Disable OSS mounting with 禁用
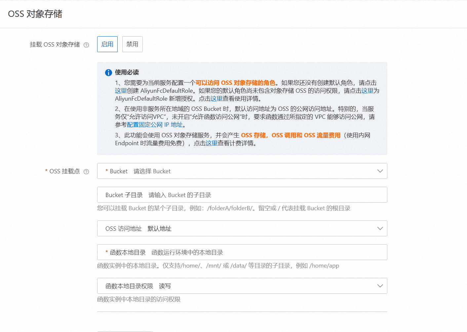This screenshot has height=332, width=467. coord(132,44)
